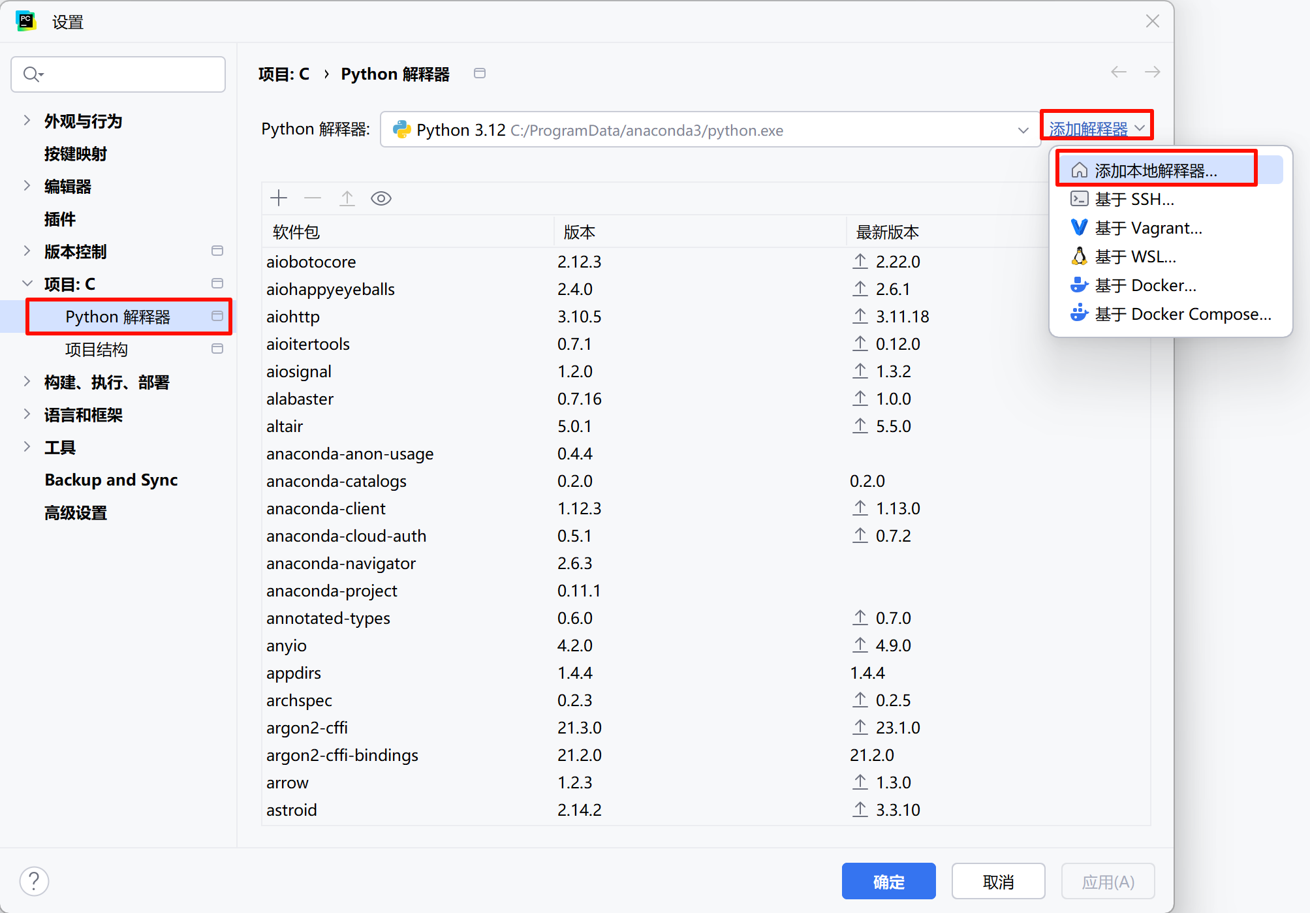The height and width of the screenshot is (913, 1310).
Task: Click the forward navigation arrow
Action: (x=1152, y=72)
